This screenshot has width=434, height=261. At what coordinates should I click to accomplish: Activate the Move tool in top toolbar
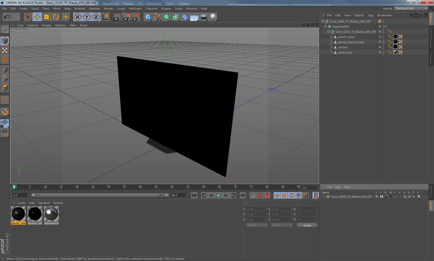pyautogui.click(x=37, y=17)
